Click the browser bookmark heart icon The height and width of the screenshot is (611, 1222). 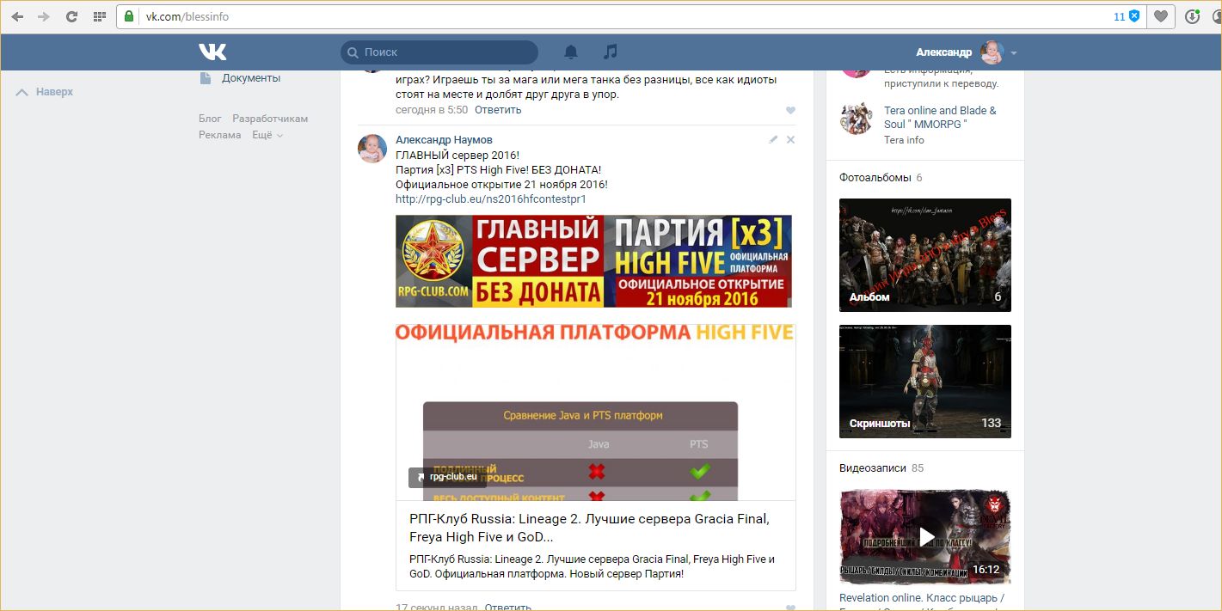1160,16
